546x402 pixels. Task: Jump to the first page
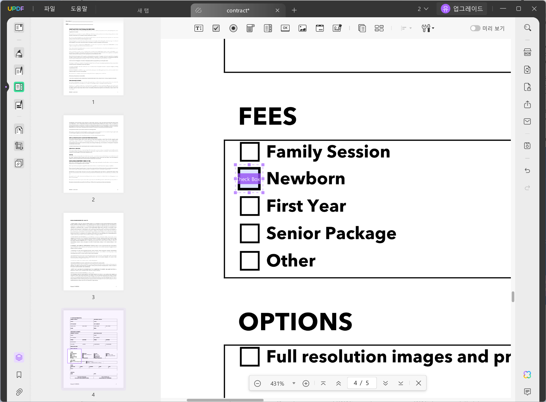(323, 383)
